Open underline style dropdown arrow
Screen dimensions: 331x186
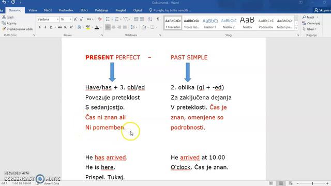point(55,27)
